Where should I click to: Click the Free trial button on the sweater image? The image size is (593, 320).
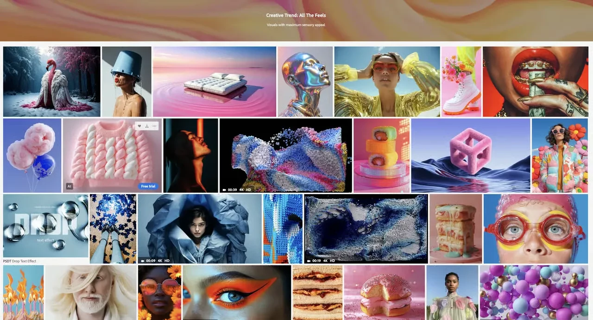point(148,186)
